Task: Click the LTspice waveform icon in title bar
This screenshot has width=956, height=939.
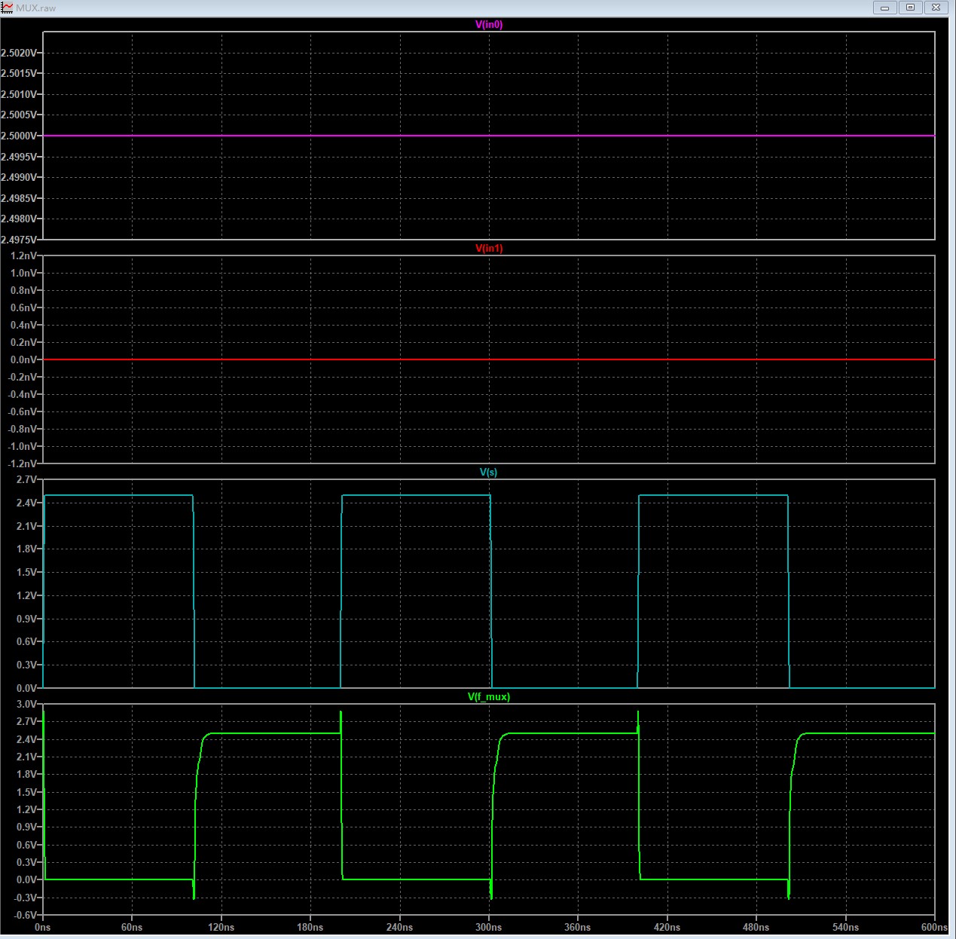Action: coord(8,8)
